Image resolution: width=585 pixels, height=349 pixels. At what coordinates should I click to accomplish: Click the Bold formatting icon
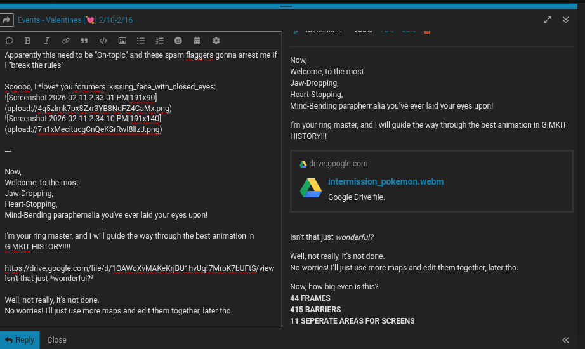click(28, 41)
